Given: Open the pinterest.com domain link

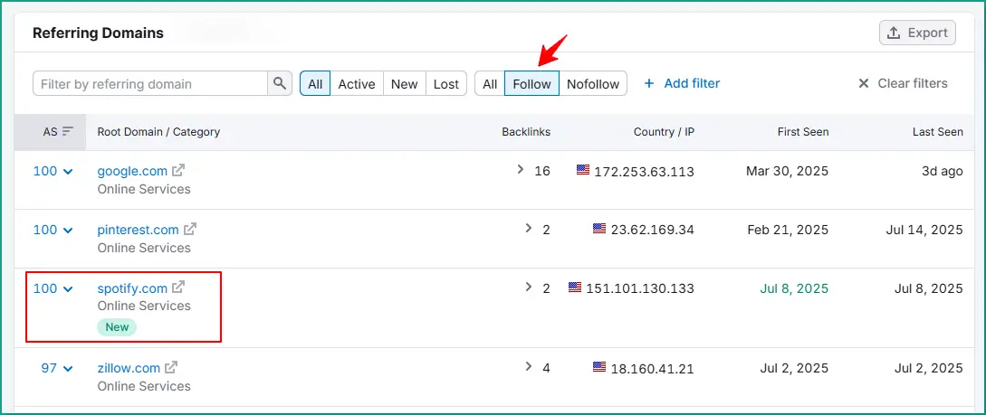Looking at the screenshot, I should [138, 230].
